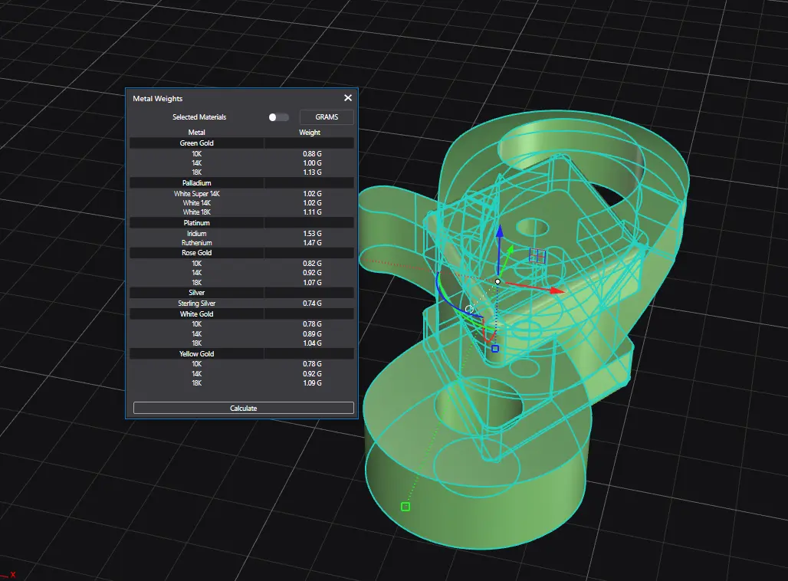Click the blue square scale handle below gizmo

click(495, 349)
